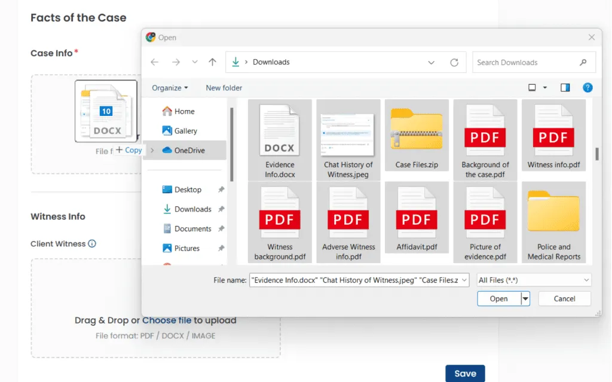Image resolution: width=612 pixels, height=382 pixels.
Task: Expand the OneDrive tree node
Action: (x=152, y=151)
